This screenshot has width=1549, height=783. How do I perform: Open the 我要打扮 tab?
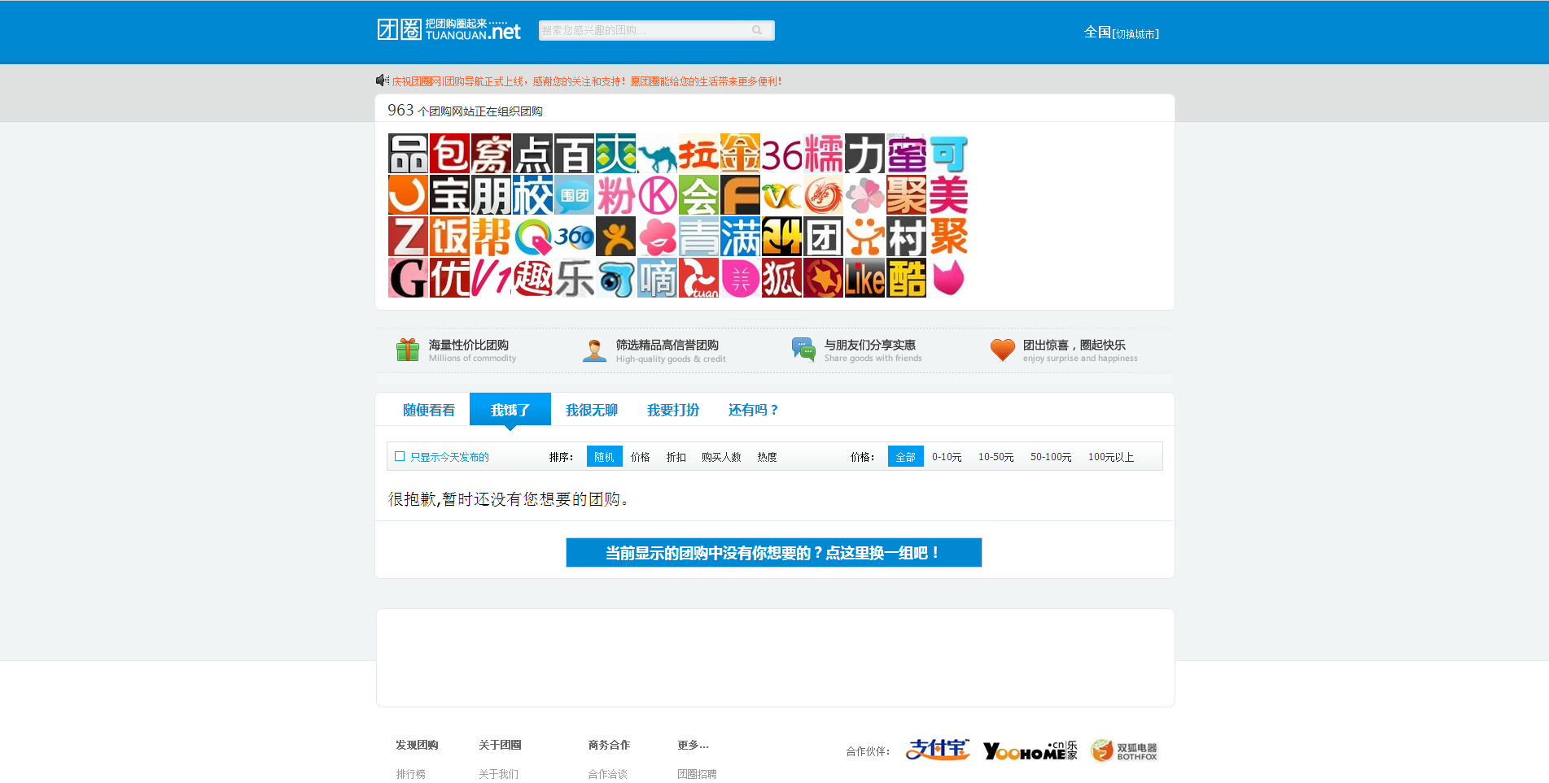[673, 410]
